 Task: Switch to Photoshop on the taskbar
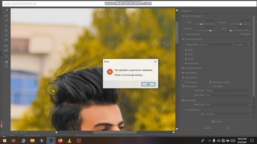click(51, 140)
